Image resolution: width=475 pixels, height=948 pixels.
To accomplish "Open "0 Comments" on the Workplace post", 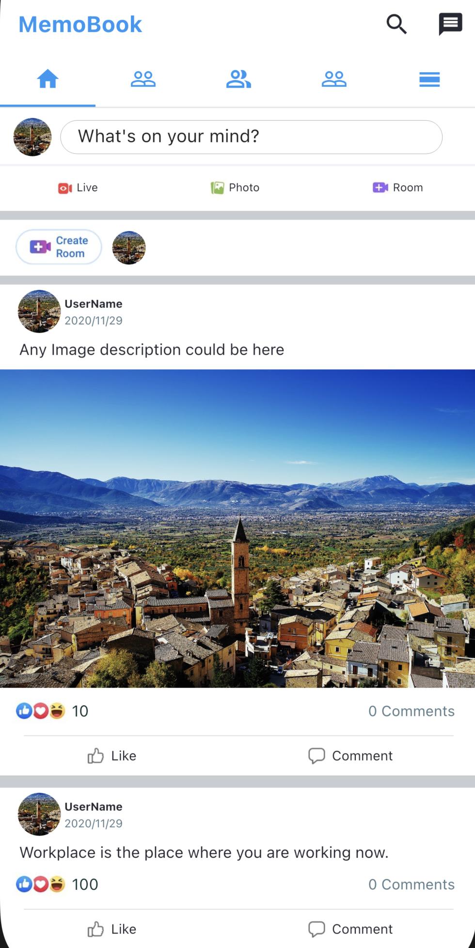I will point(411,885).
